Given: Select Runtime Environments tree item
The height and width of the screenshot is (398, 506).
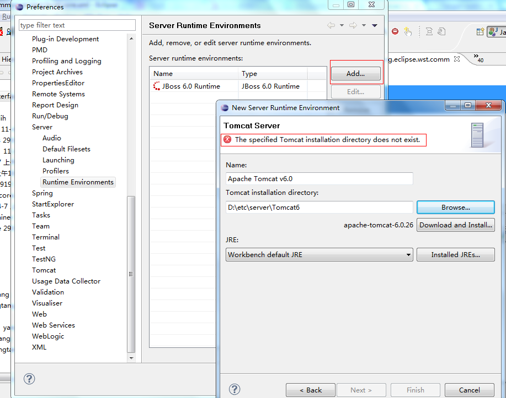Looking at the screenshot, I should click(x=78, y=182).
